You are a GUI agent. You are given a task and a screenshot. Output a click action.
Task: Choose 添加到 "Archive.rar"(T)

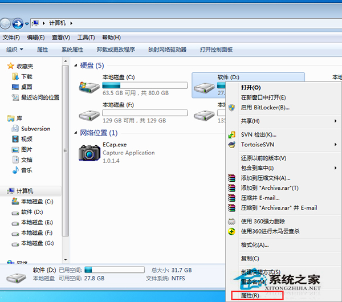(270, 188)
